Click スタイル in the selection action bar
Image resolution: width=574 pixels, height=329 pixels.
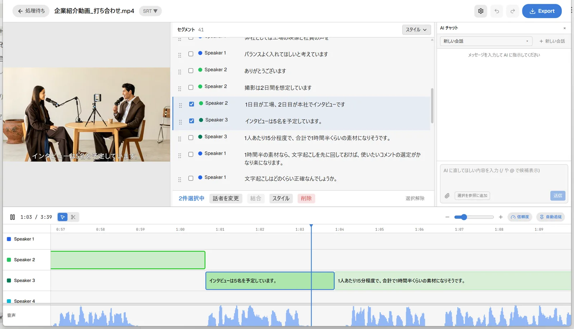281,198
